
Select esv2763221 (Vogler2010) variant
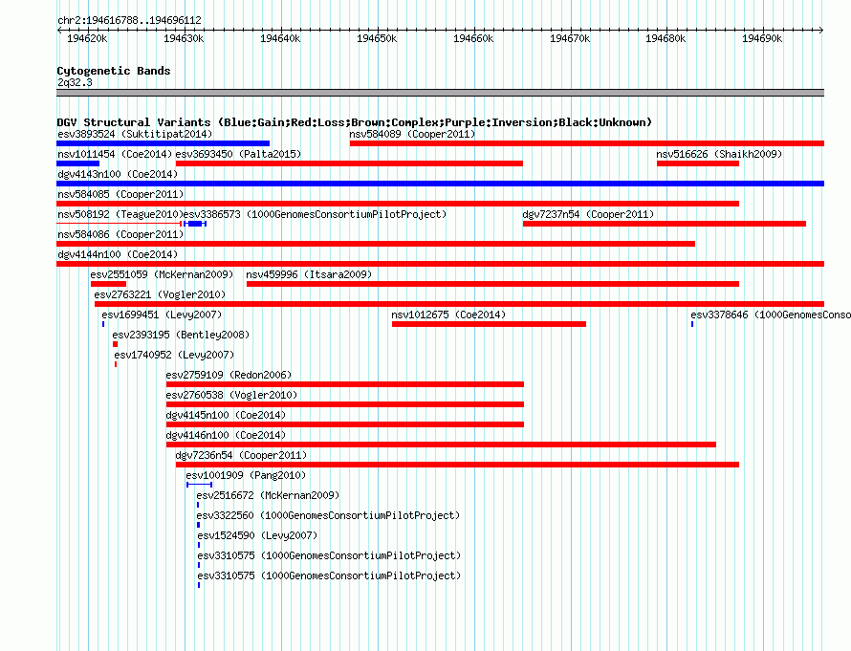coord(160,294)
